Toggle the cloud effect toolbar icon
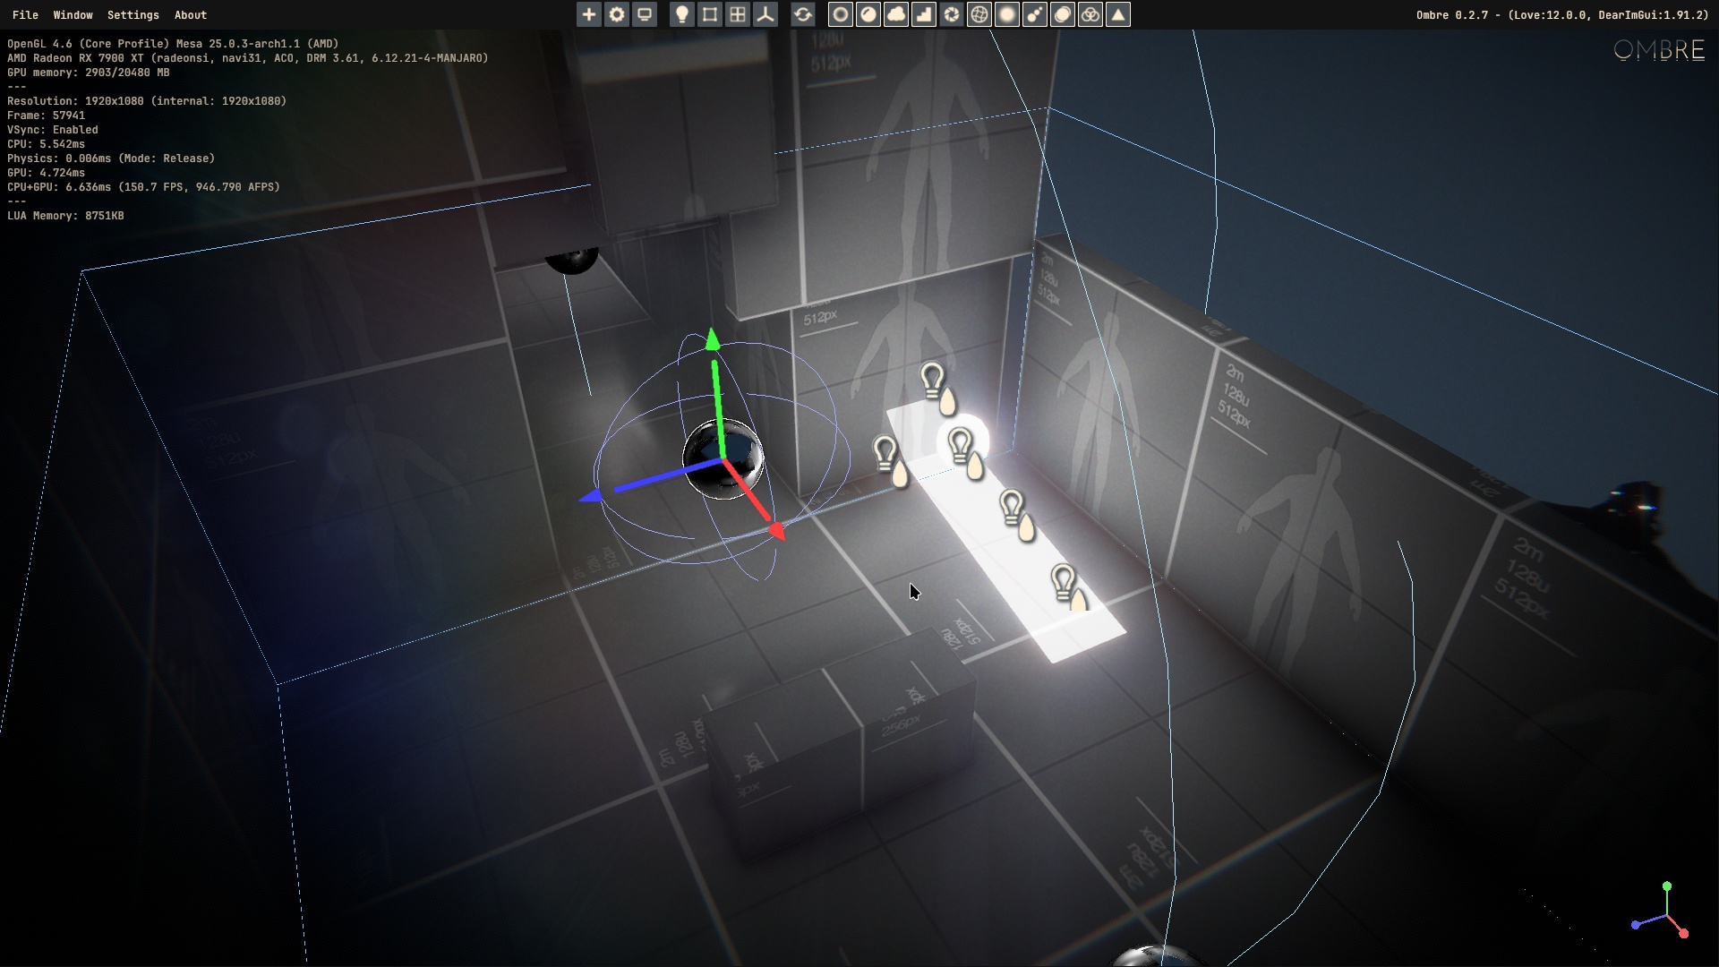Screen dimensions: 1719x967 click(x=896, y=14)
